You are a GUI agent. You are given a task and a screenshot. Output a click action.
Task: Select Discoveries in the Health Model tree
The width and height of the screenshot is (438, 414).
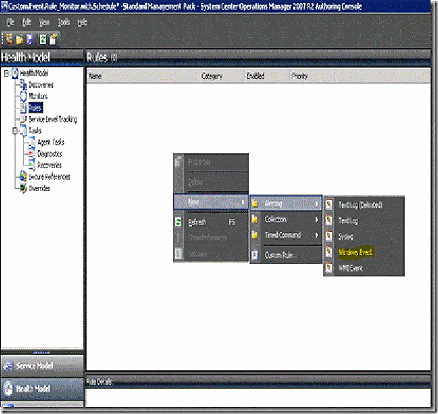[x=41, y=84]
